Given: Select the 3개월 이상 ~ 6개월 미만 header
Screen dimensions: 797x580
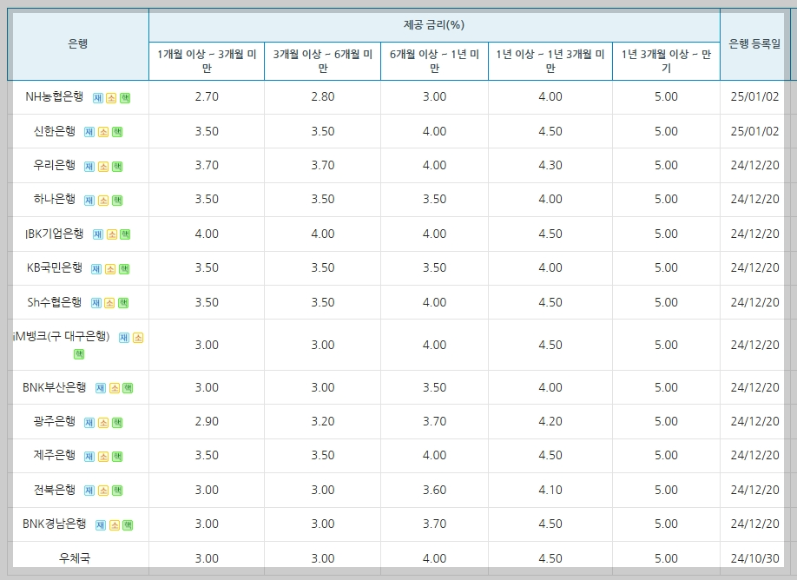Looking at the screenshot, I should [323, 61].
